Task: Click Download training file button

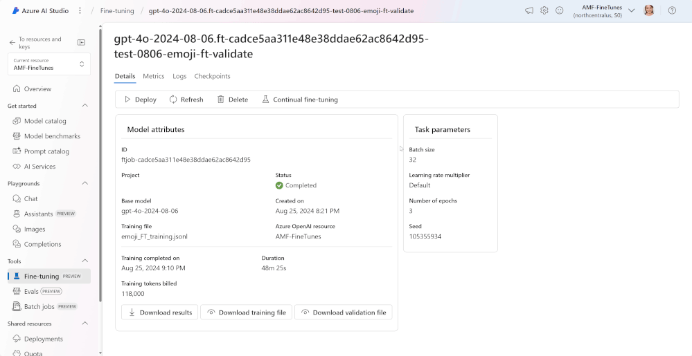Action: 247,312
